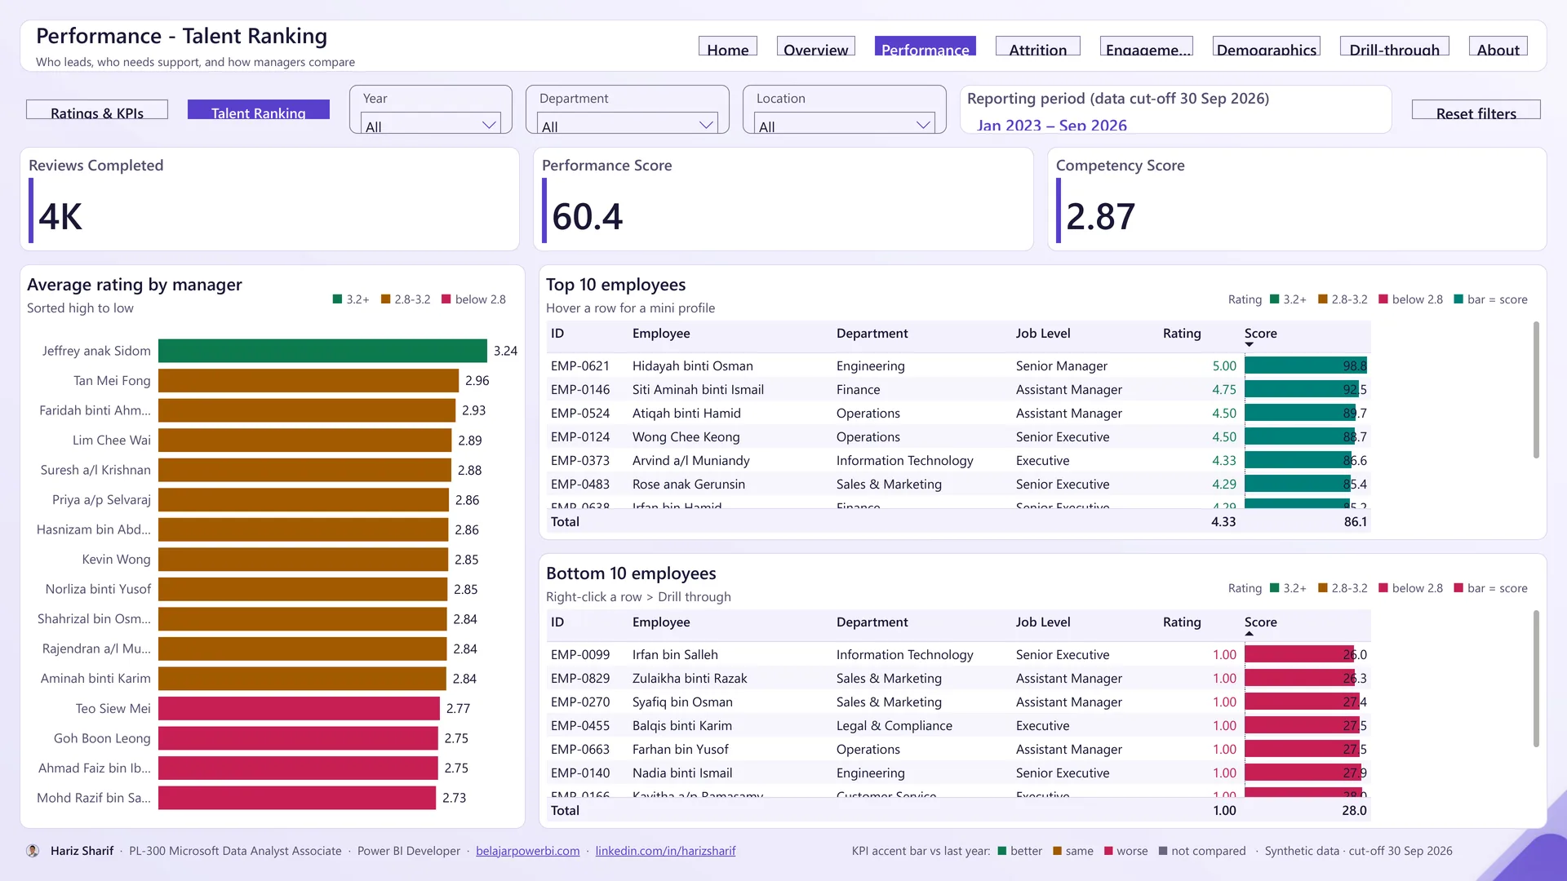The width and height of the screenshot is (1567, 881).
Task: Sort Top 10 table by Score header
Action: pyautogui.click(x=1261, y=334)
